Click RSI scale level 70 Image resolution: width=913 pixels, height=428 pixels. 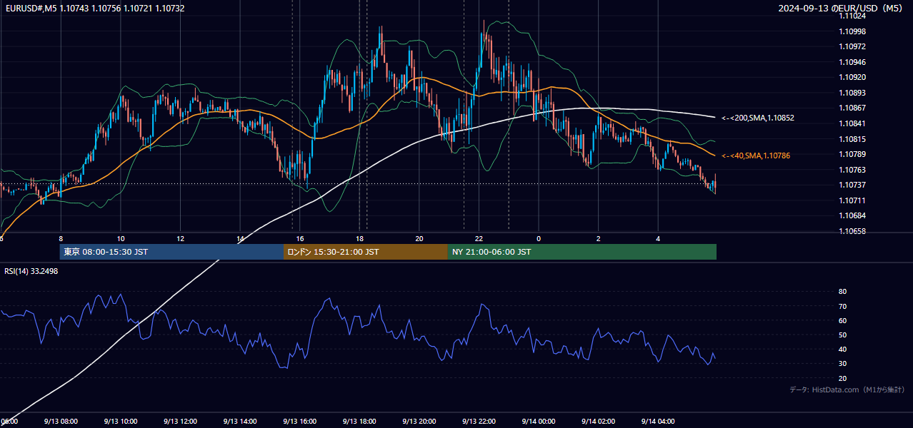tap(842, 306)
